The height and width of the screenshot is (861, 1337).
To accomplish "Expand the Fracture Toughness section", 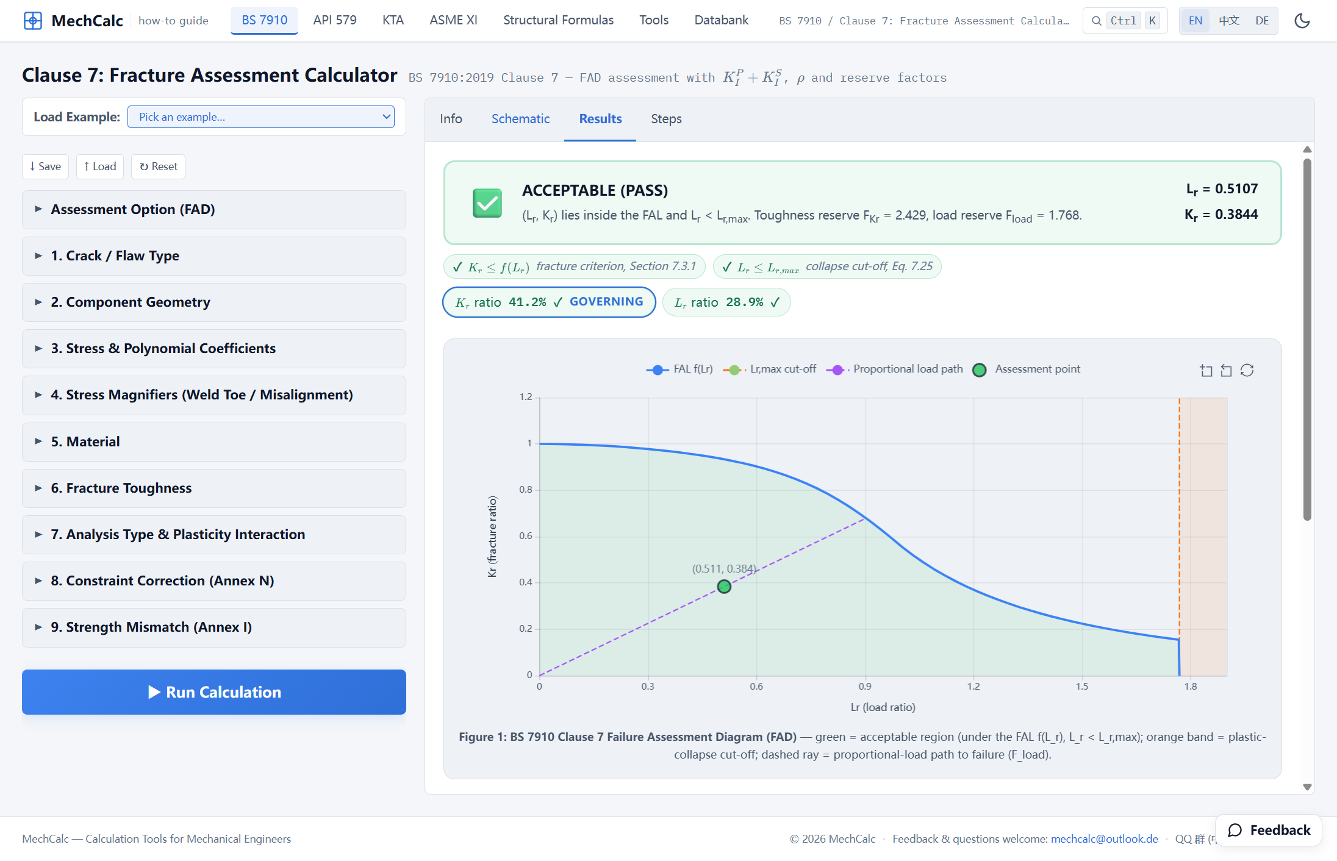I will tap(214, 488).
